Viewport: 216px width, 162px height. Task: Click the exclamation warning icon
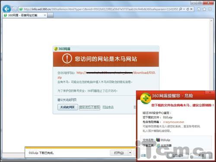coord(67,58)
